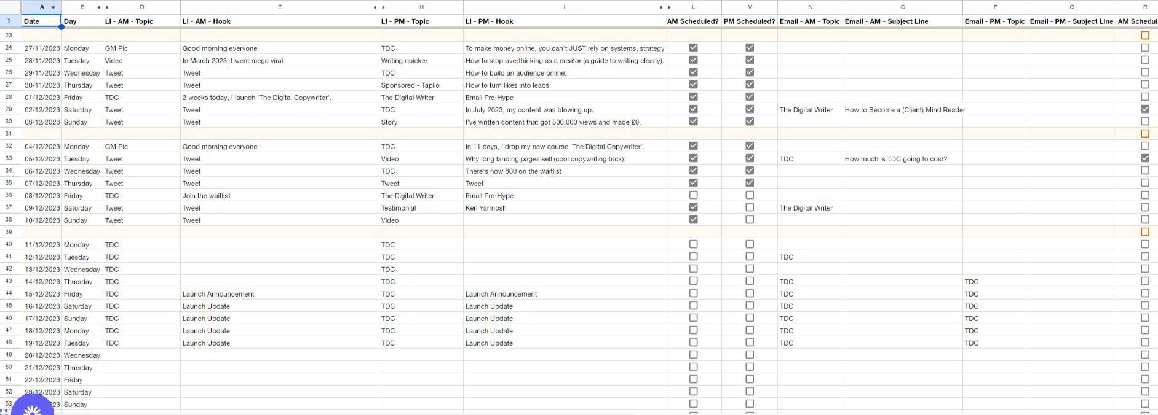Select the 'Ken Yarmosh' hook cell
Viewport: 1158px width, 415px height.
coord(563,208)
